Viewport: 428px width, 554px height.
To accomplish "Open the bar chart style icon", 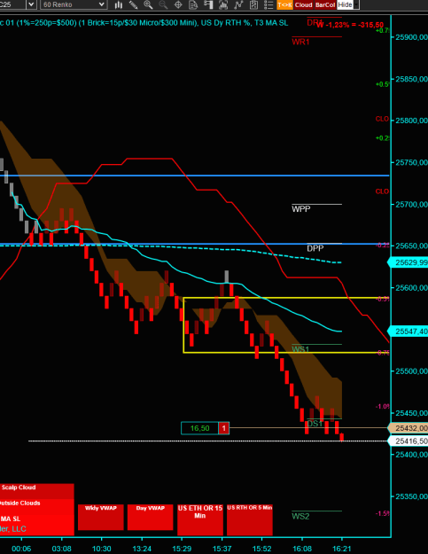I will 119,4.
